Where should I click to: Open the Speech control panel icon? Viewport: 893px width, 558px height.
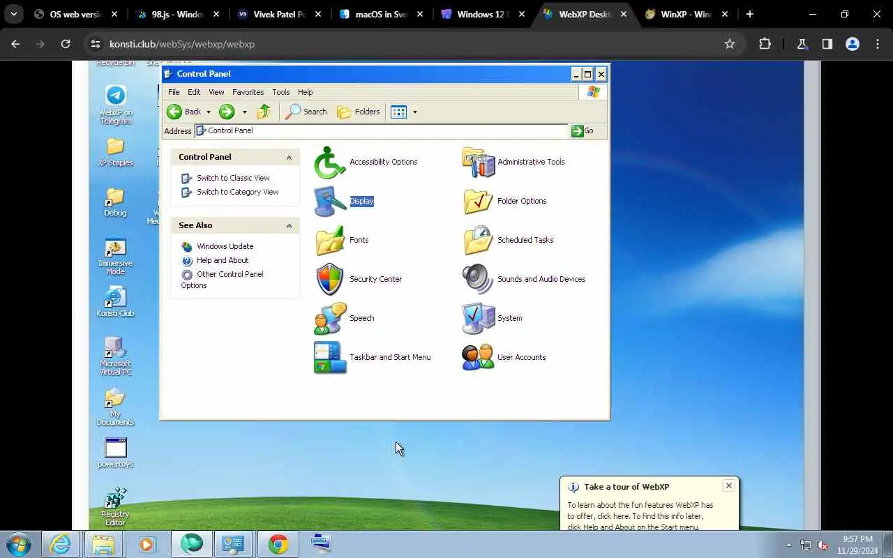(330, 318)
